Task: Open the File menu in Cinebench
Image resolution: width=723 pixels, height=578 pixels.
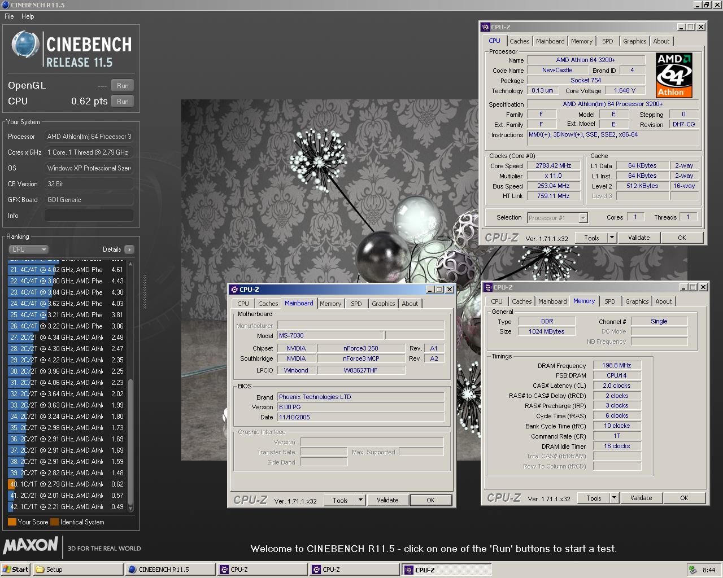Action: (9, 16)
